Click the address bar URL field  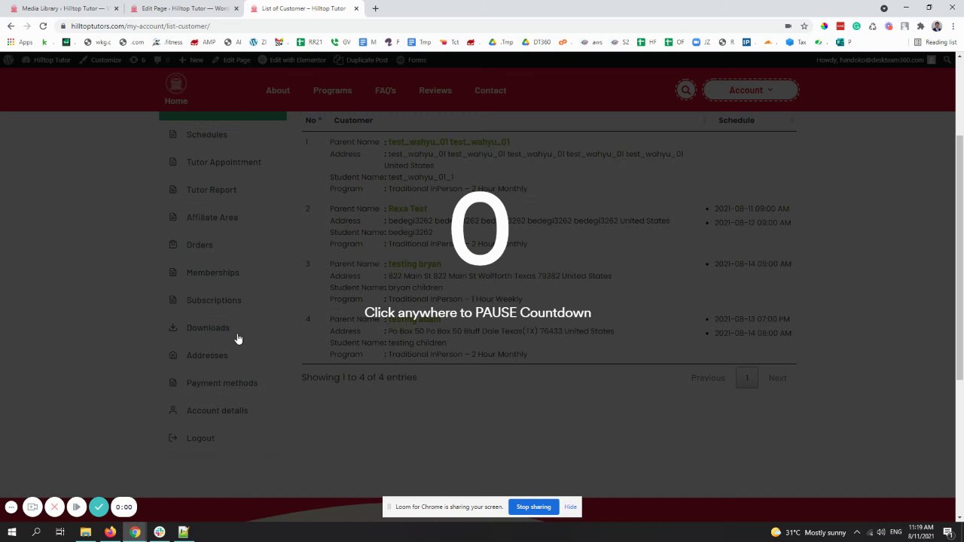pyautogui.click(x=422, y=26)
